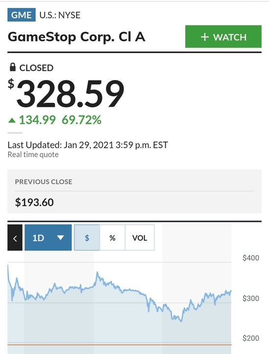Click the $328.59 price quote

(x=66, y=94)
